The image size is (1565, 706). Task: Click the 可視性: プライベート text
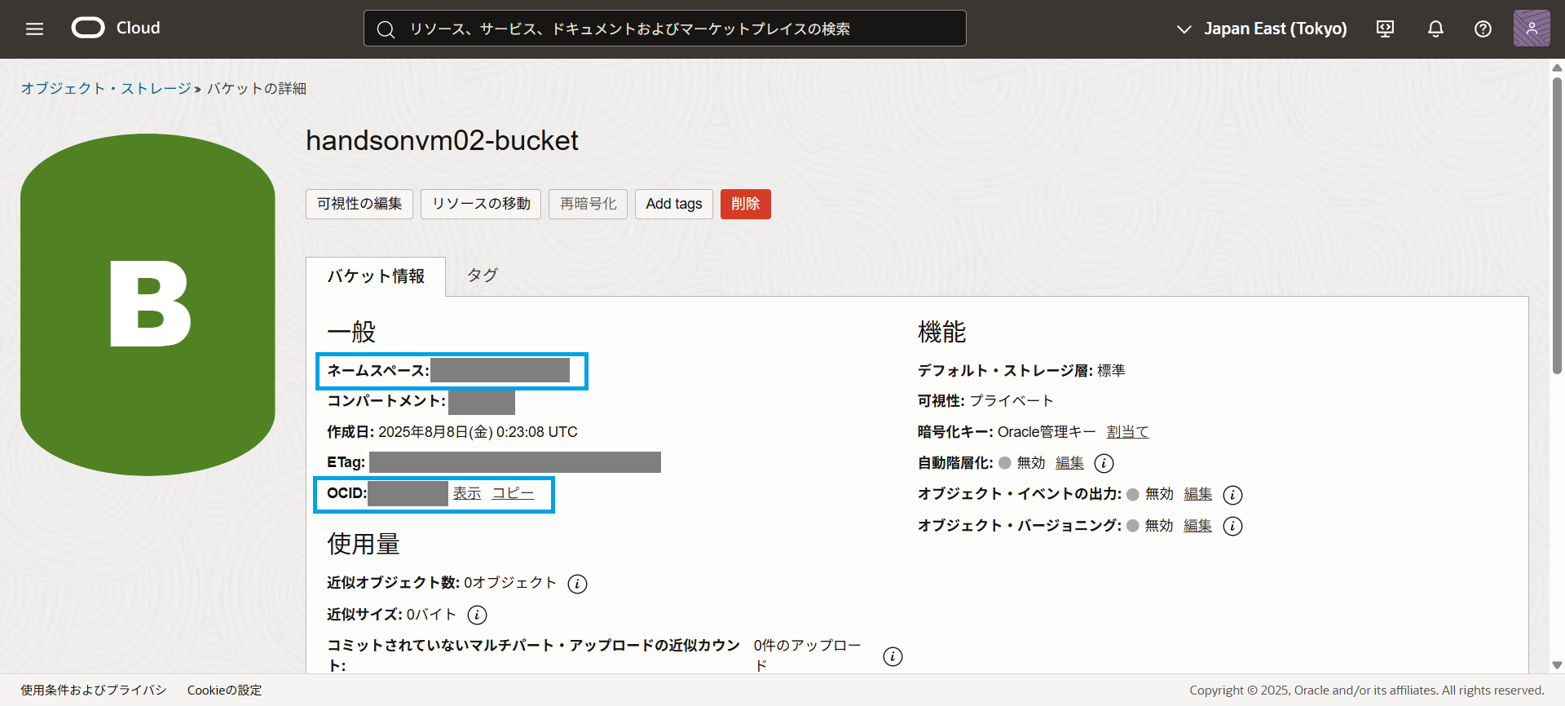985,401
